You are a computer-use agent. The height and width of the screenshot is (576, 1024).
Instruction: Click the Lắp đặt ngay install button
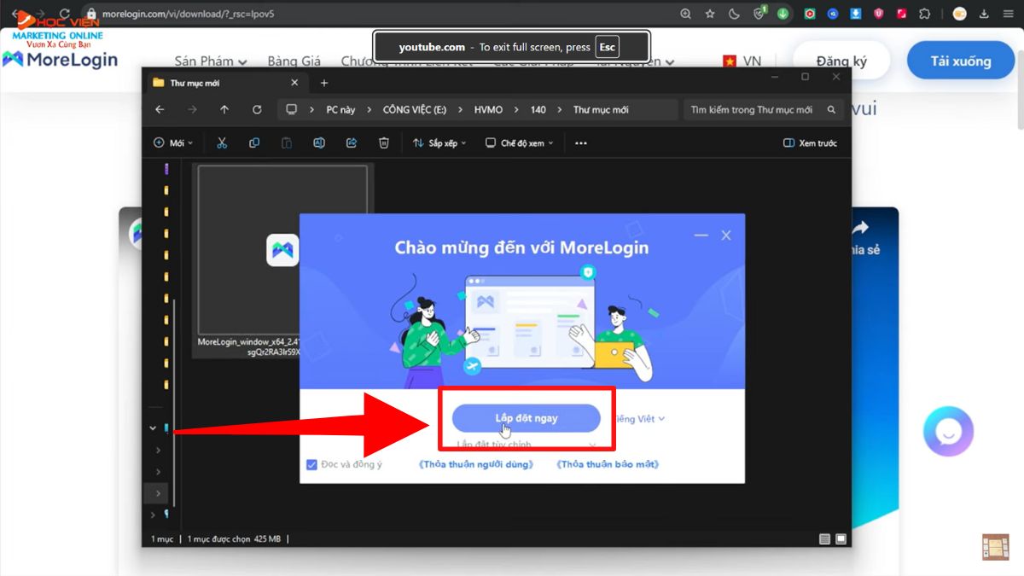[x=527, y=418]
